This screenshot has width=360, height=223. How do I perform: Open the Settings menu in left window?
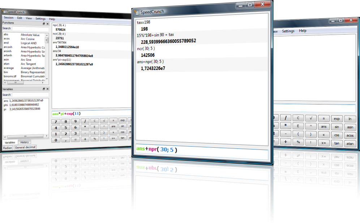(x=40, y=18)
